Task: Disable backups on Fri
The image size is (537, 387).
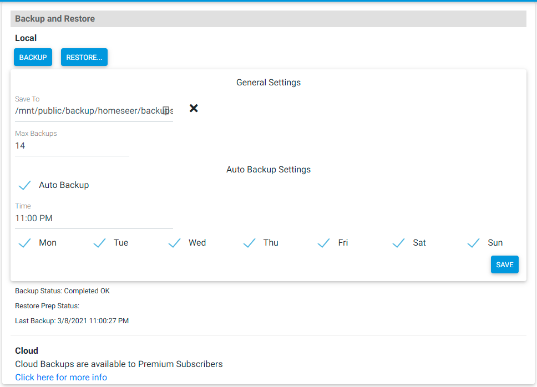Action: [323, 243]
